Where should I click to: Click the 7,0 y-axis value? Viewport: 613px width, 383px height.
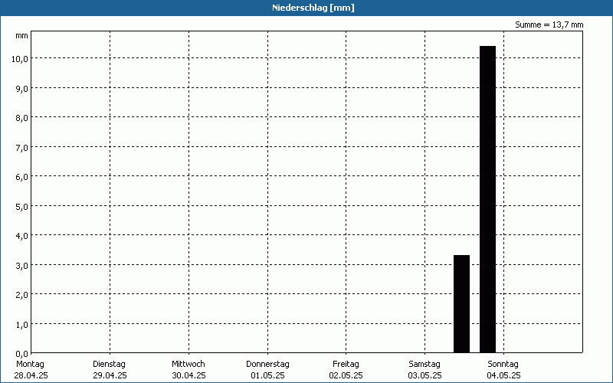(21, 148)
